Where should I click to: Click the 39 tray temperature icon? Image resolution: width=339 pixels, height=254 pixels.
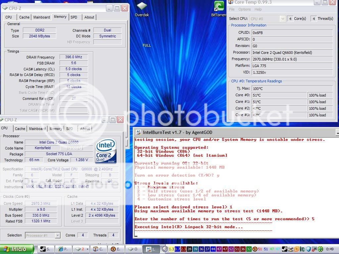point(195,249)
